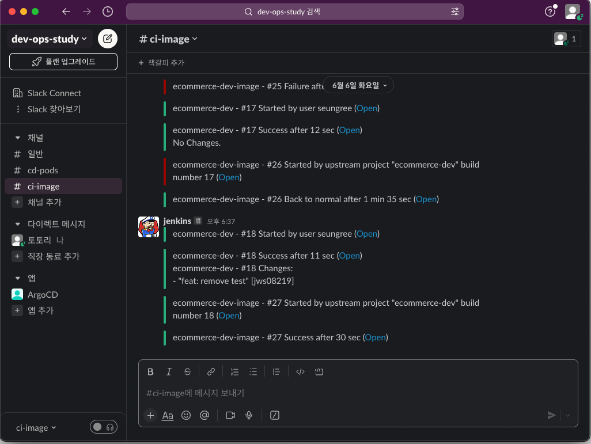Image resolution: width=591 pixels, height=444 pixels.
Task: Open link for ecommerce-dev #18 Started
Action: (x=367, y=234)
